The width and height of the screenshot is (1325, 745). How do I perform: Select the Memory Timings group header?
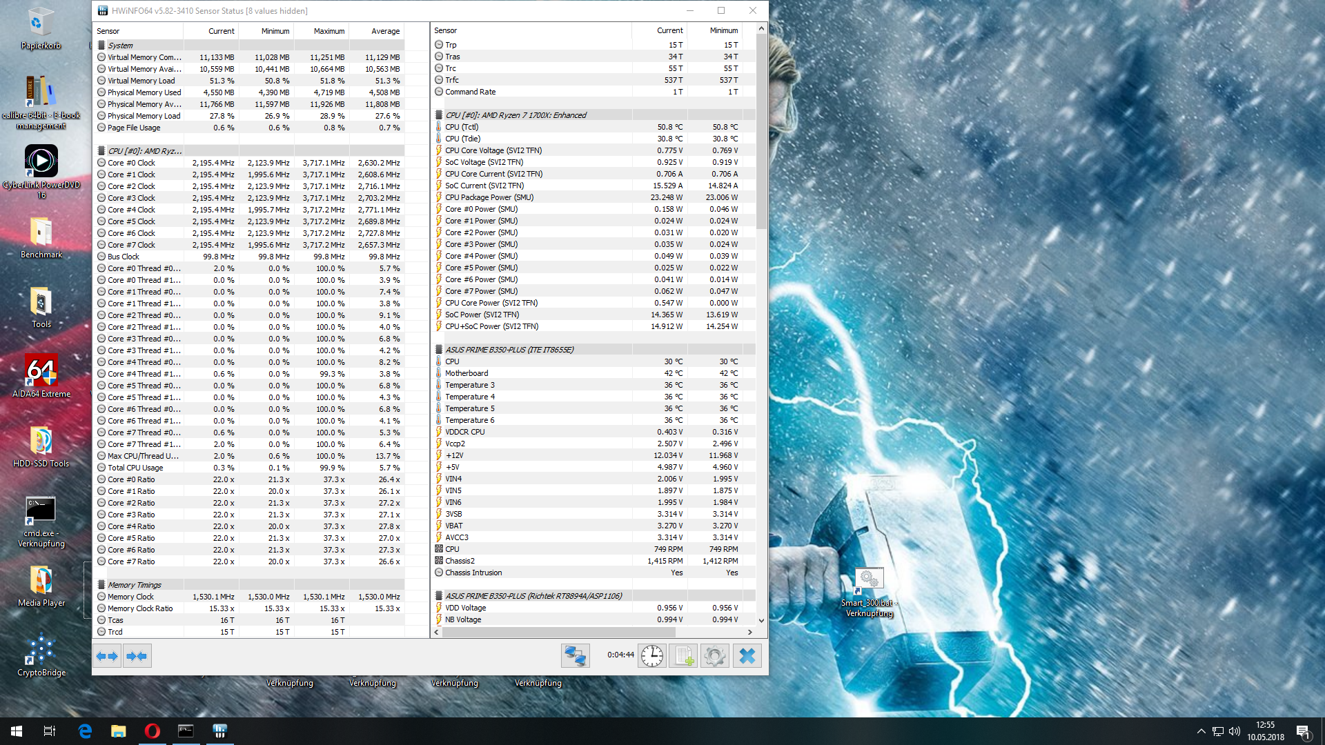pos(135,585)
